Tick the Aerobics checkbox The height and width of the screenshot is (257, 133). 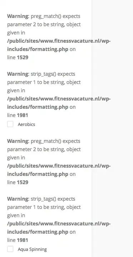pyautogui.click(x=10, y=124)
